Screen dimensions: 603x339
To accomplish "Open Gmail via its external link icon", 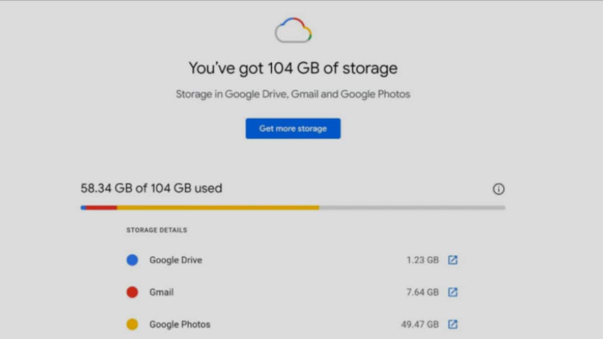I will [453, 292].
